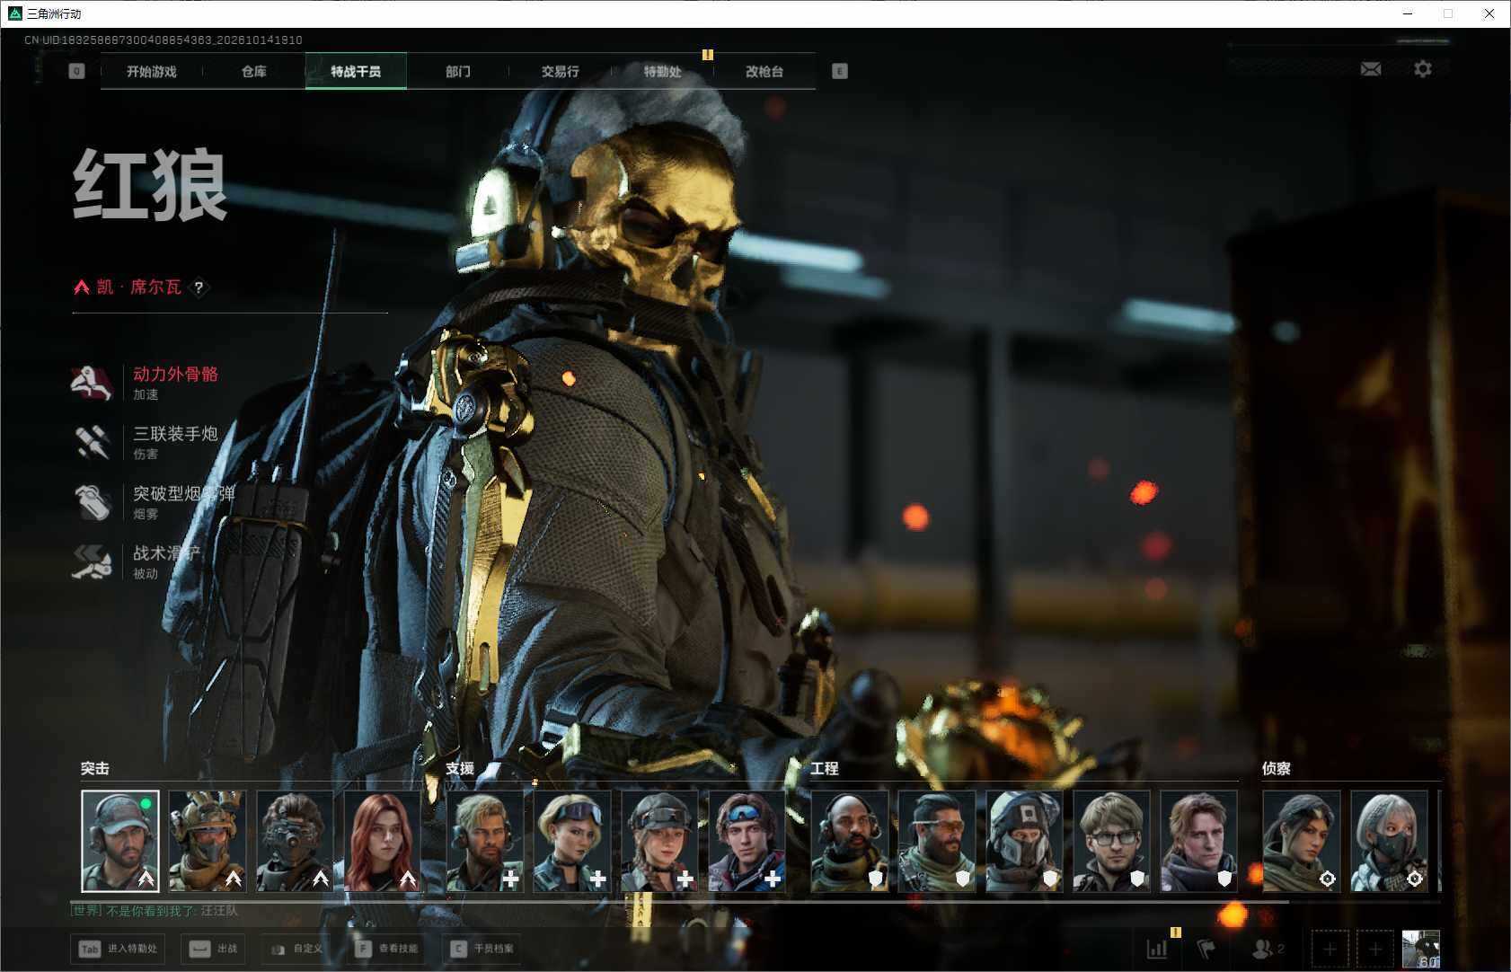Screen dimensions: 1511x972
Task: Select the 突破型烟雾弹 skill icon
Action: pyautogui.click(x=91, y=502)
